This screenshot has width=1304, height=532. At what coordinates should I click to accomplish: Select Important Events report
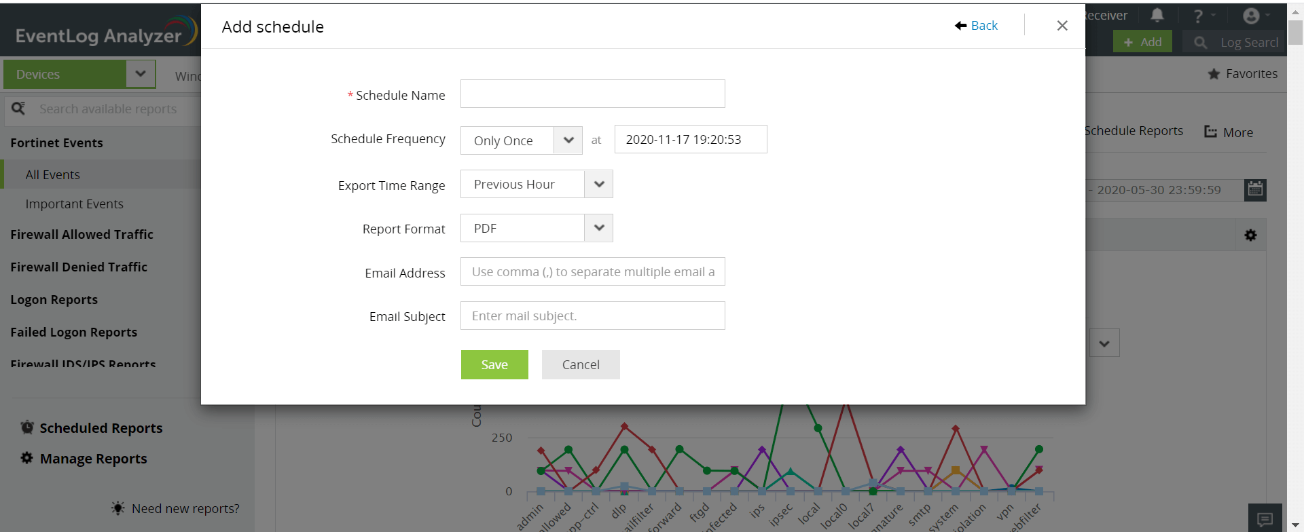pos(75,204)
